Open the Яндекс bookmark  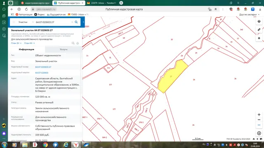[40, 15]
